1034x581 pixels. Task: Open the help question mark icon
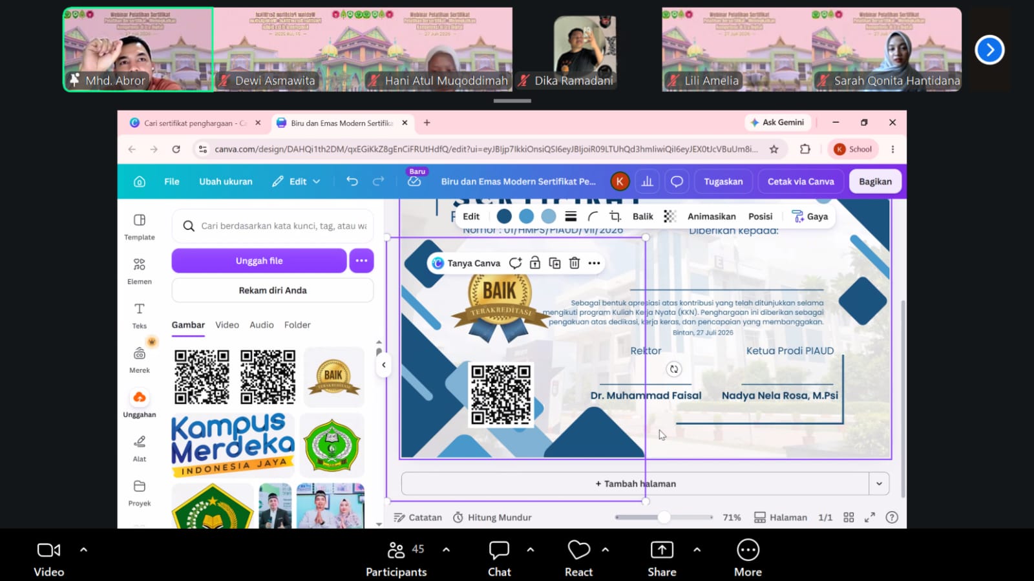892,517
